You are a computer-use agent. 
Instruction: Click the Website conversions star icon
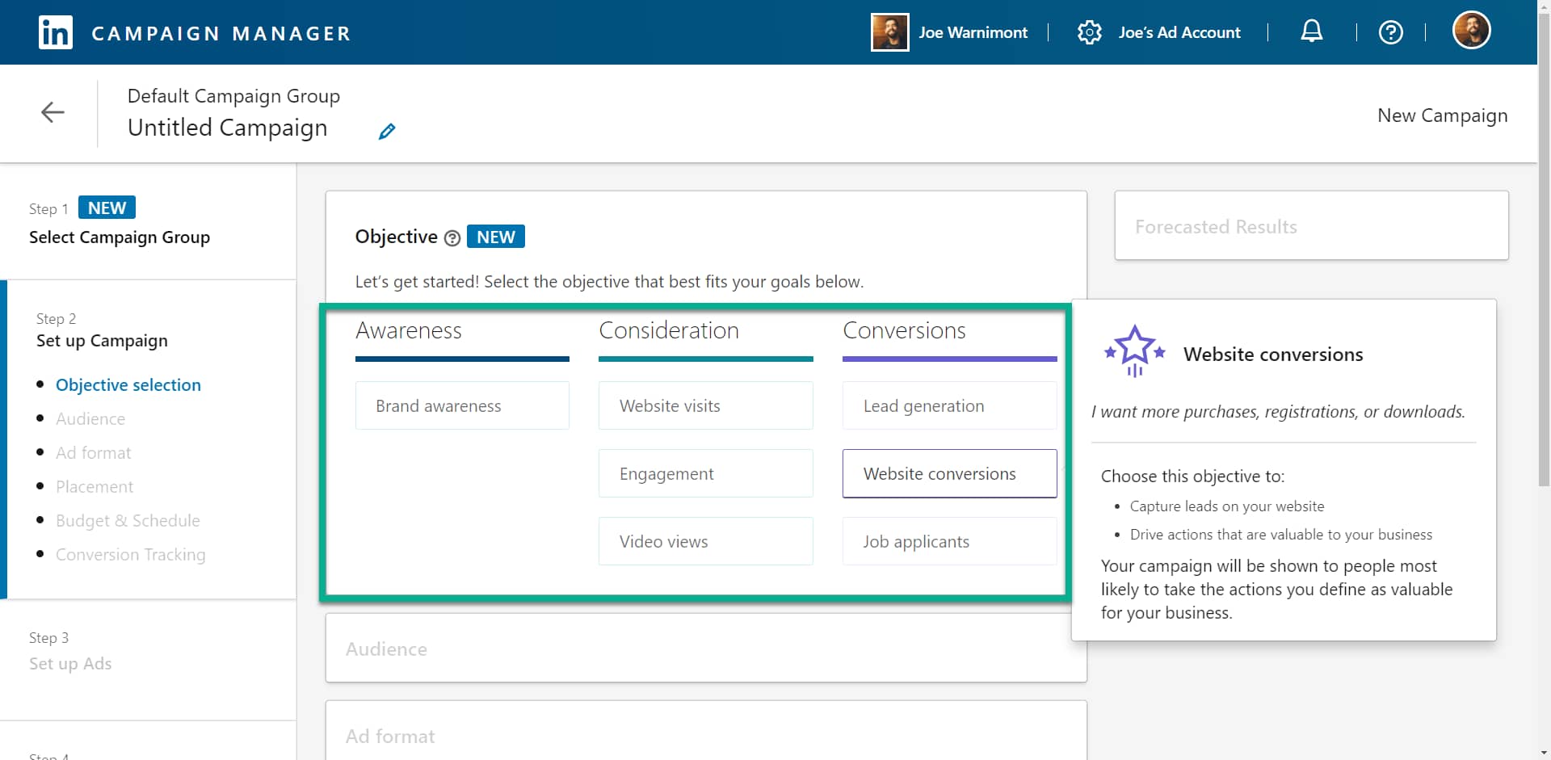pyautogui.click(x=1135, y=351)
